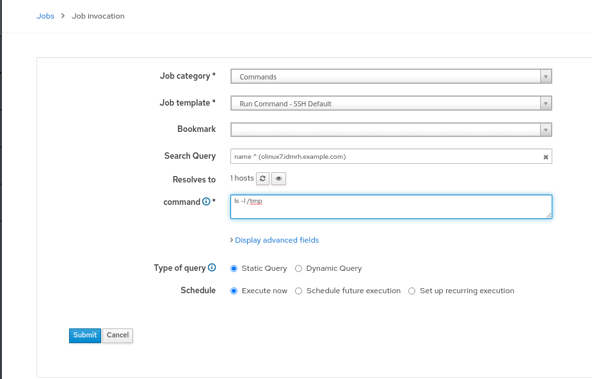
Task: Click the eye icon to preview hosts
Action: point(278,179)
